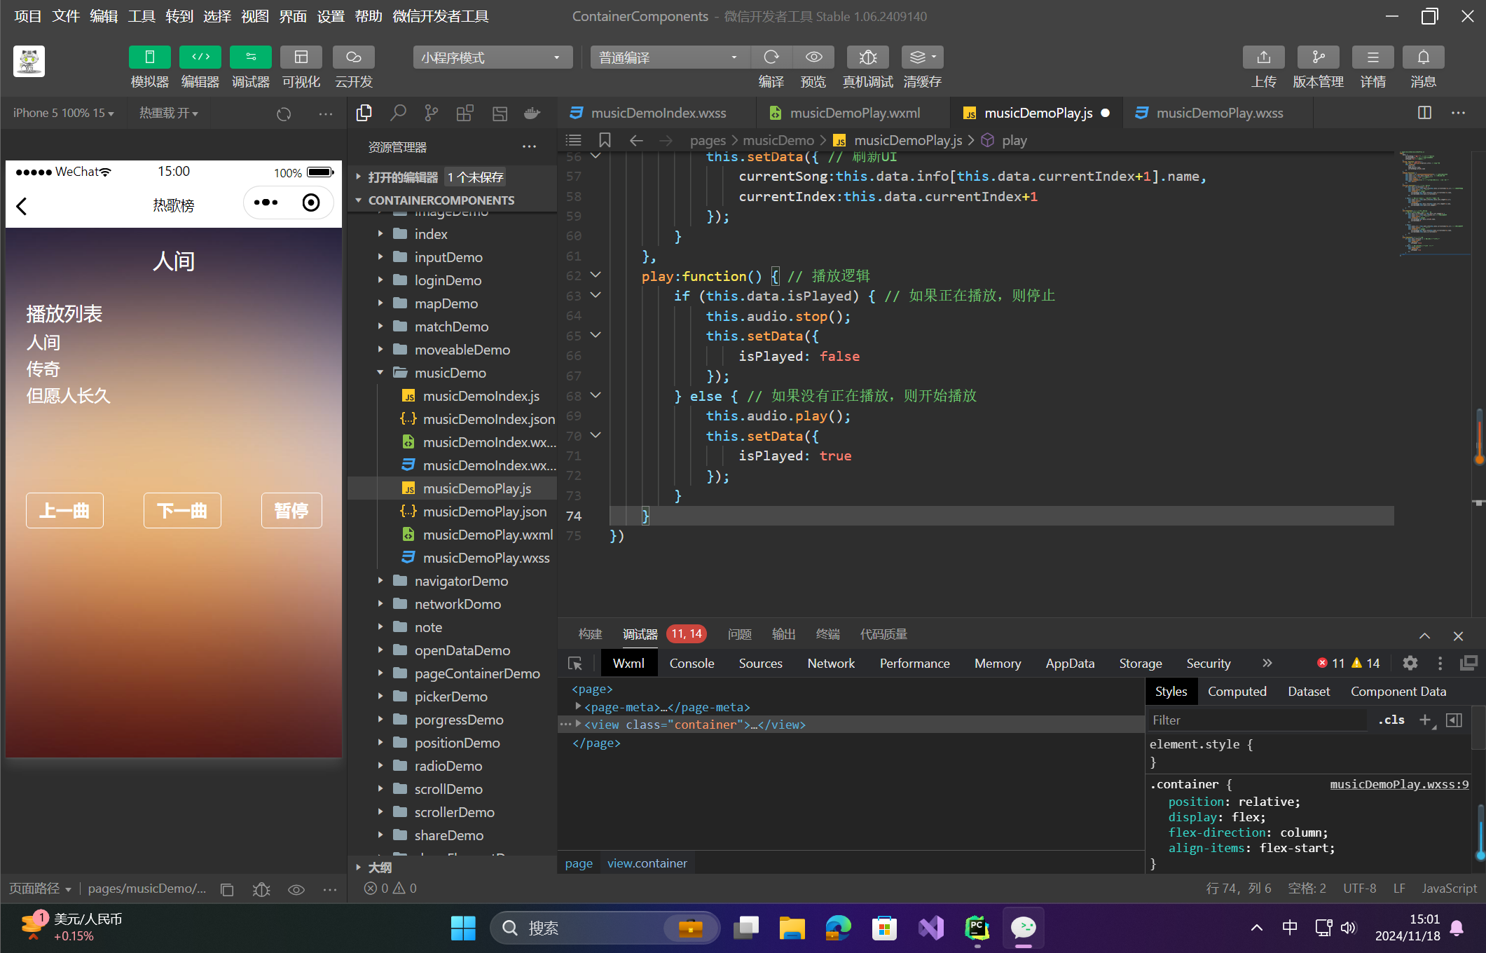The image size is (1486, 953).
Task: Click the Styles Filter input field
Action: click(x=1257, y=720)
